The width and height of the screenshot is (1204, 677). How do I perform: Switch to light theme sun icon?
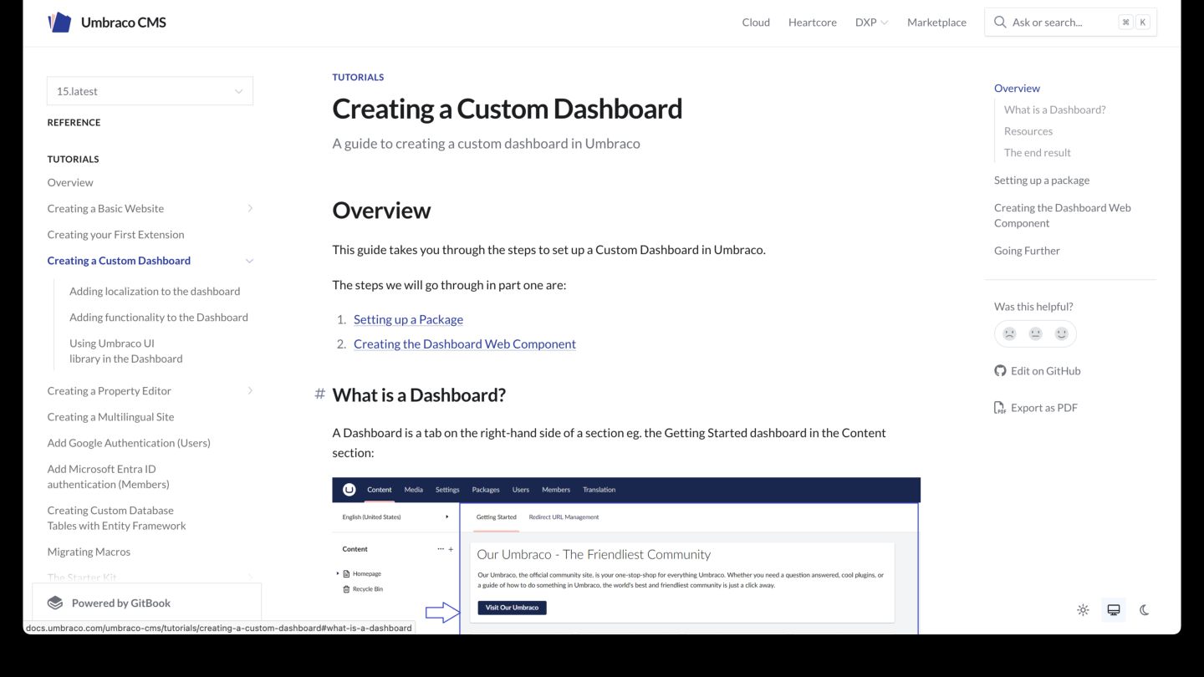[x=1083, y=610]
